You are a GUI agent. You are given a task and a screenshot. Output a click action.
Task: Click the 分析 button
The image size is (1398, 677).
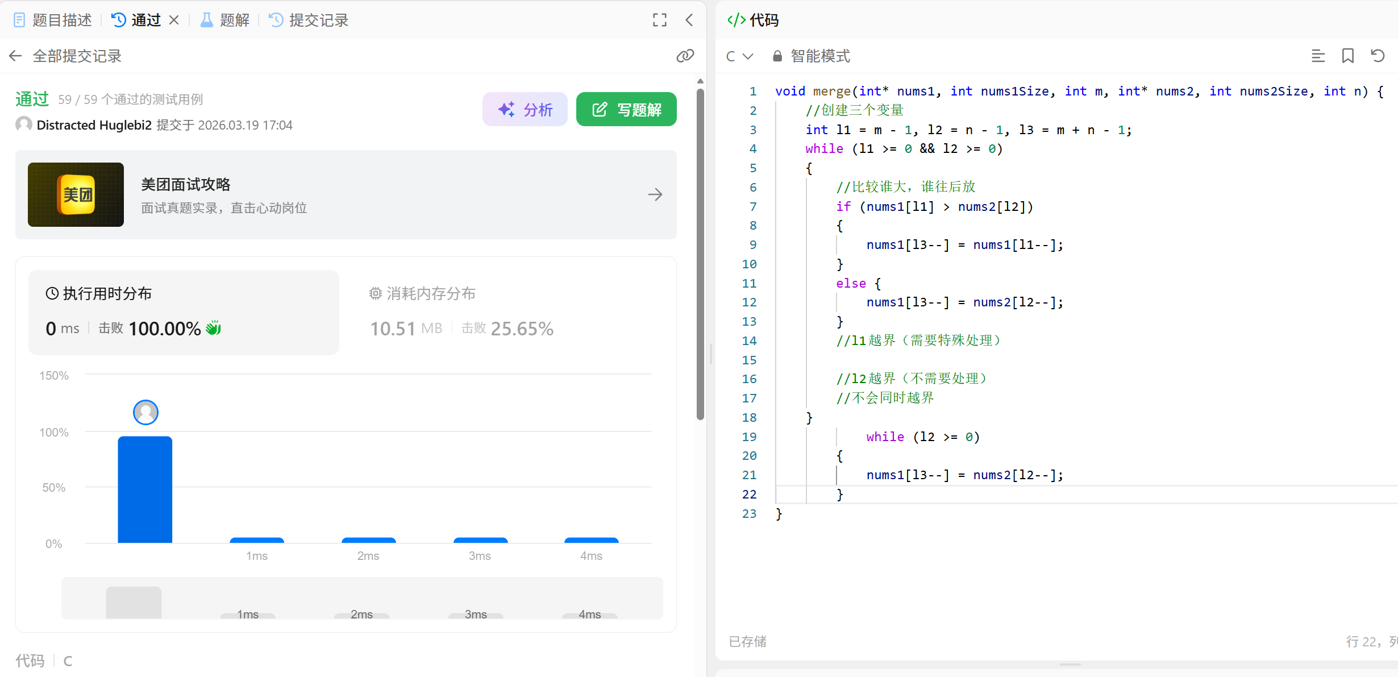(525, 109)
